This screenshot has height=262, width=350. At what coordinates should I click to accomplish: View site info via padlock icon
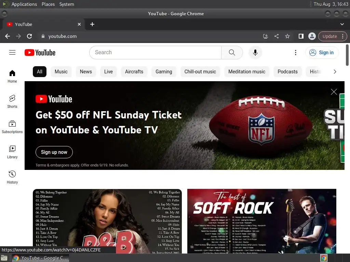pos(43,36)
